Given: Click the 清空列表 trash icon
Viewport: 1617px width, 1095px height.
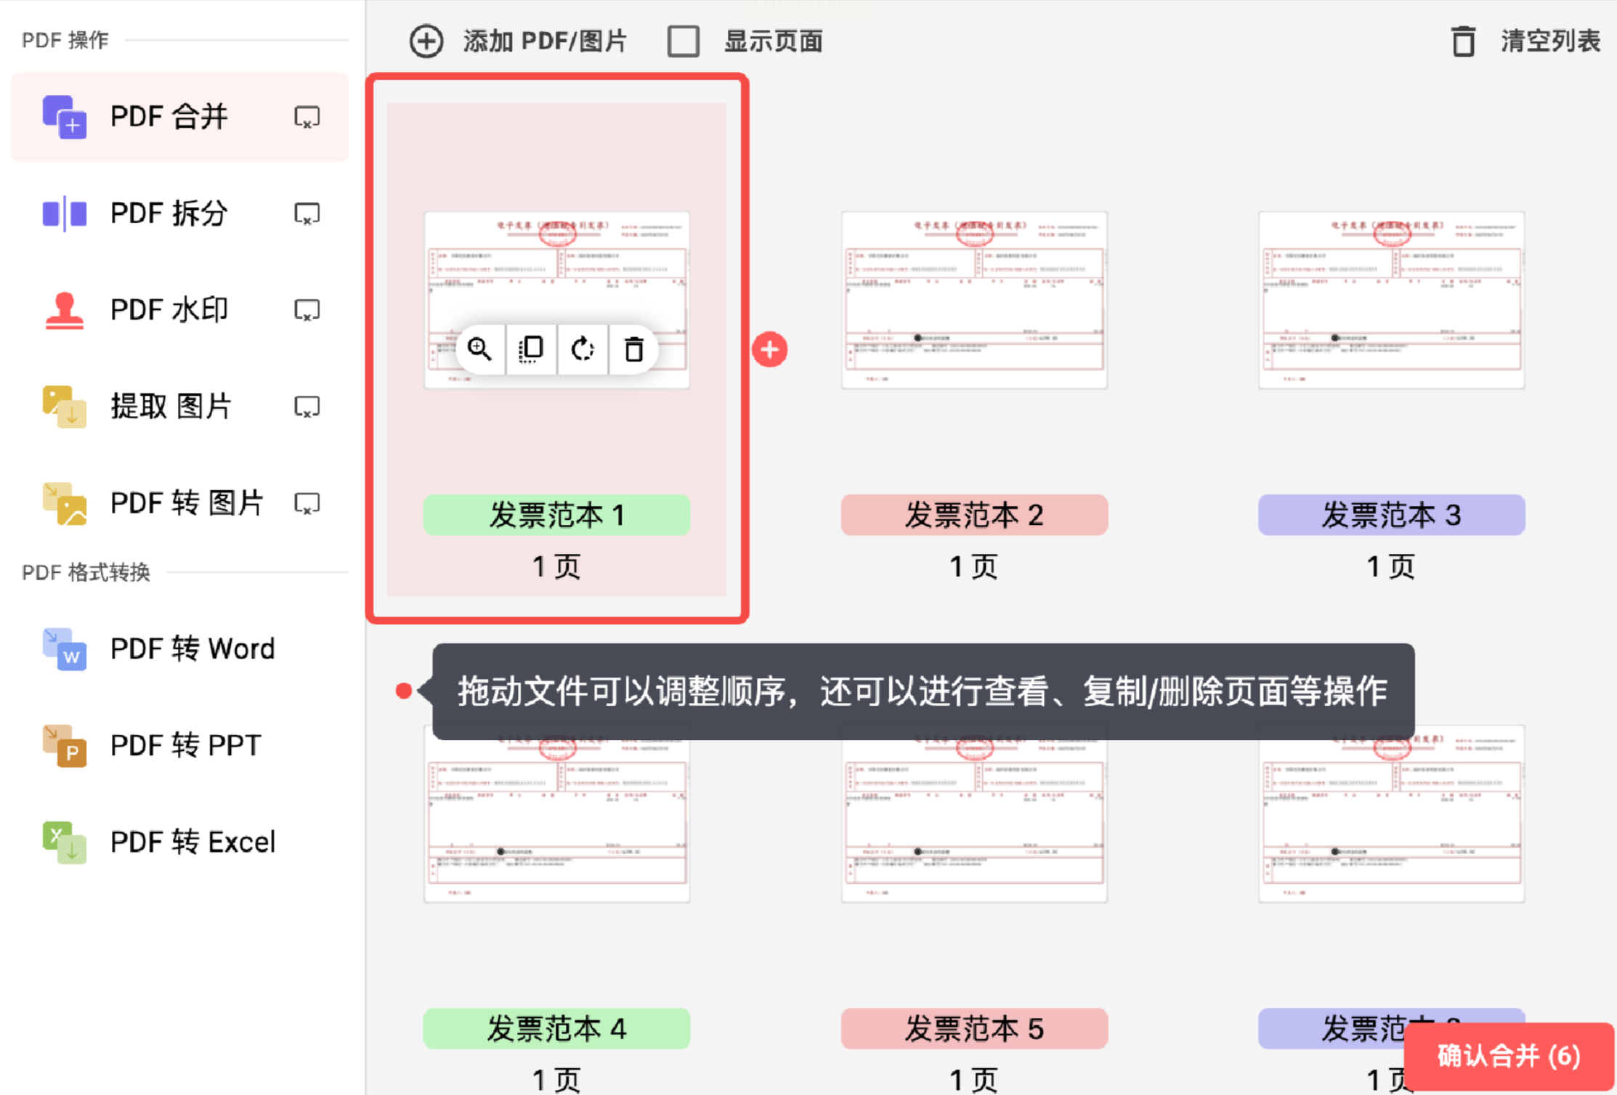Looking at the screenshot, I should pos(1463,41).
